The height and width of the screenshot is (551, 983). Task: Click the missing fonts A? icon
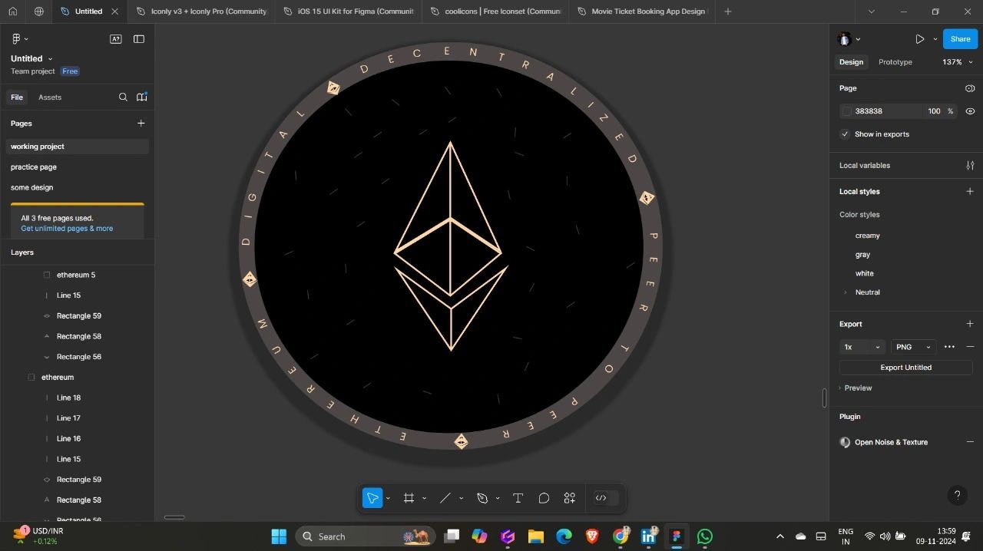click(x=116, y=39)
